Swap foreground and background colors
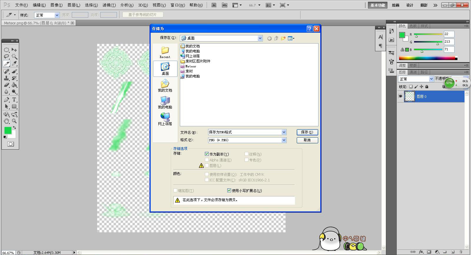This screenshot has width=471, height=255. click(14, 128)
